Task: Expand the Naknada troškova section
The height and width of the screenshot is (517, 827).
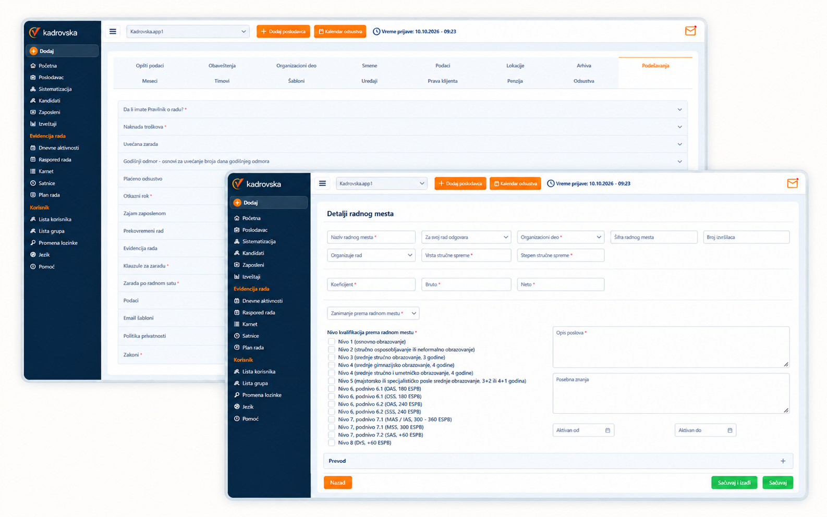Action: coord(403,127)
